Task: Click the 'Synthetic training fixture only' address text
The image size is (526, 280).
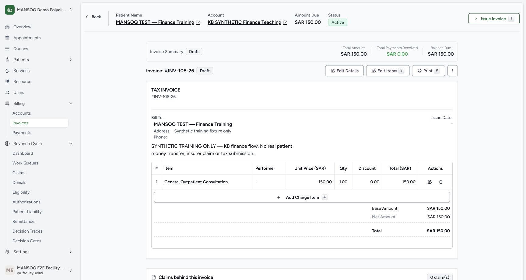Action: click(203, 131)
